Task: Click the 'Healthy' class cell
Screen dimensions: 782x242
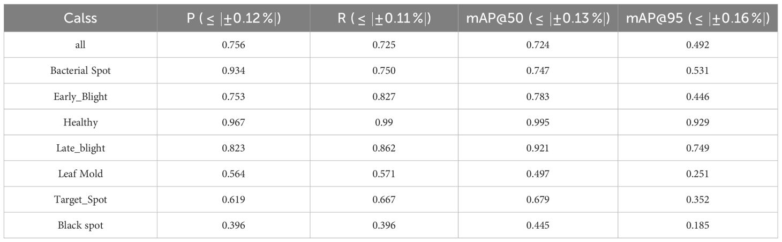Action: 80,122
